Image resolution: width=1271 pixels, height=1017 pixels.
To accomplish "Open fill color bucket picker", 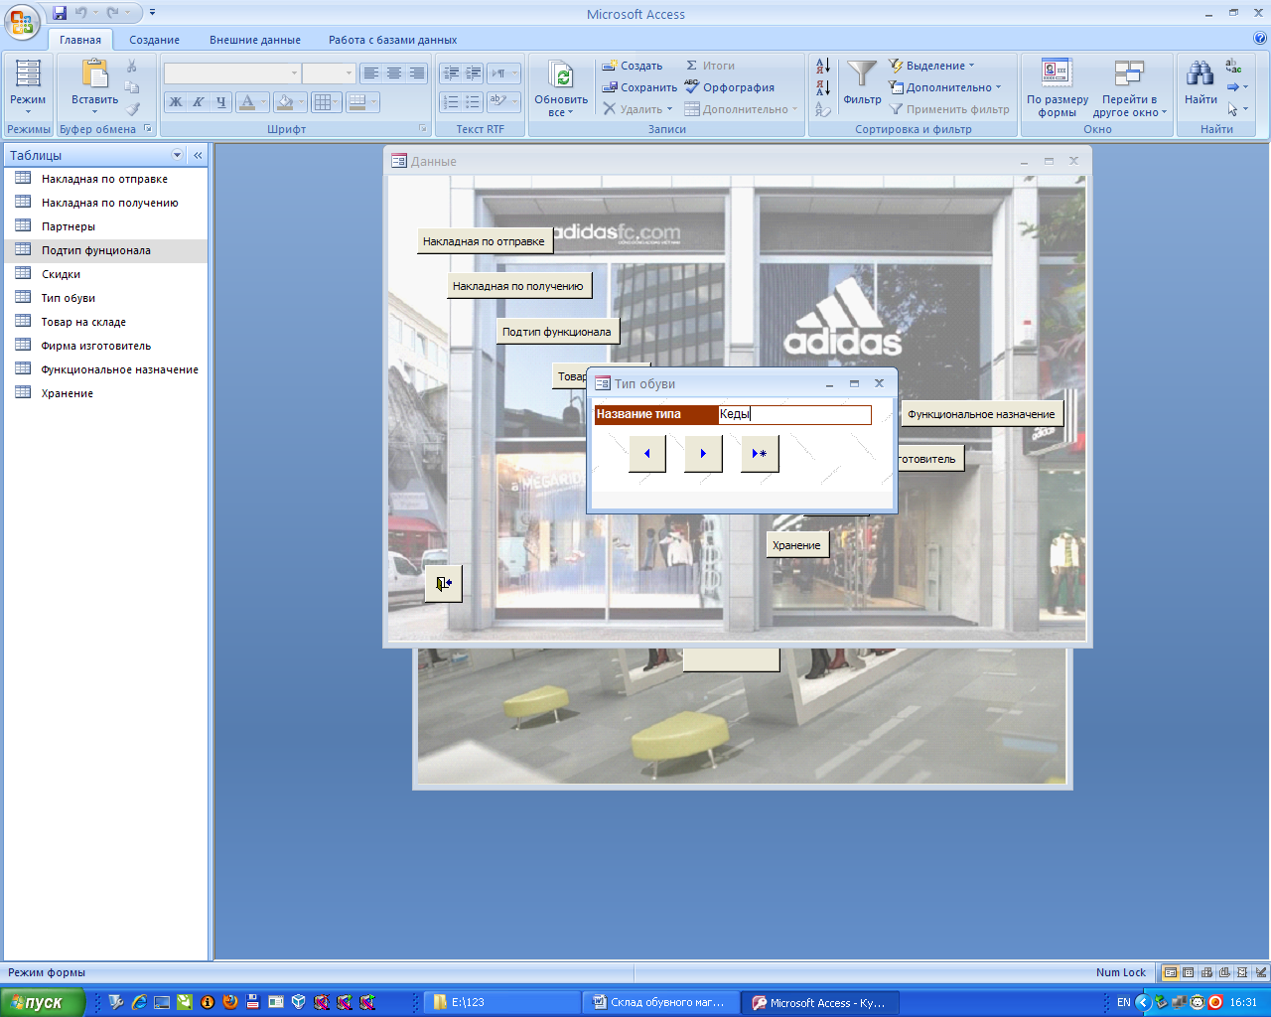I will pos(291,101).
